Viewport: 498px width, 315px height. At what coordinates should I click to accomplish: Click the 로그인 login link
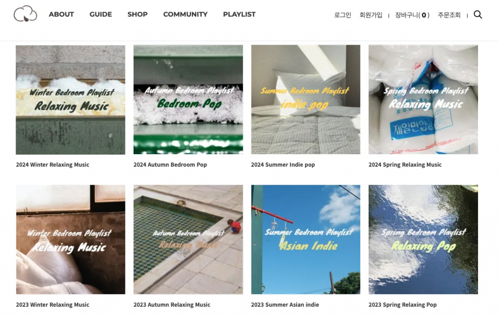point(343,15)
